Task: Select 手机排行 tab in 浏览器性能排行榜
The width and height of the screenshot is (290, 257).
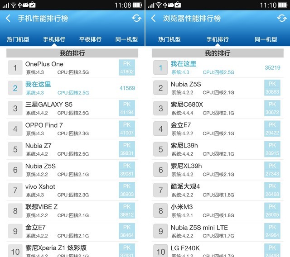Action: point(217,39)
